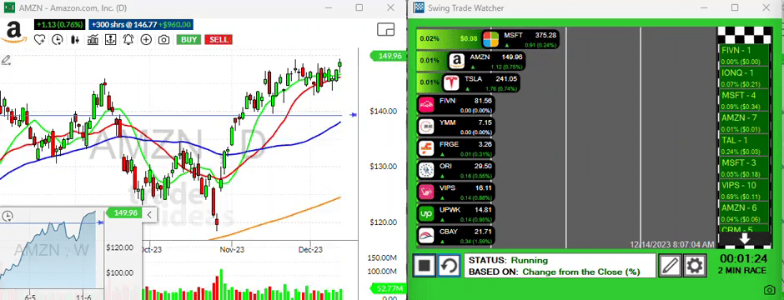Viewport: 784px width, 300px height.
Task: Click the circled plus icon in toolbar
Action: pyautogui.click(x=146, y=40)
